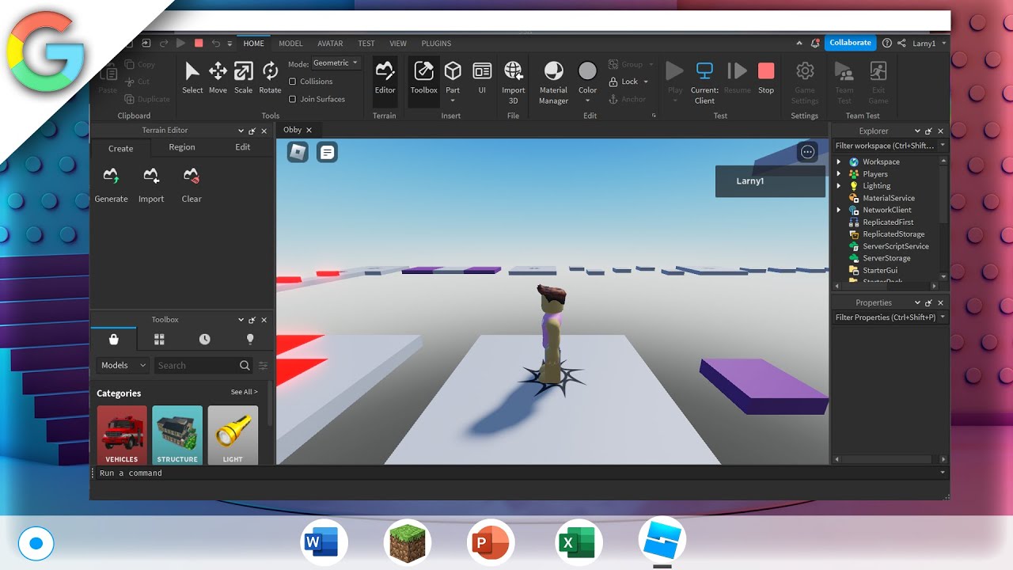
Task: Open the UI insert tool
Action: [482, 78]
